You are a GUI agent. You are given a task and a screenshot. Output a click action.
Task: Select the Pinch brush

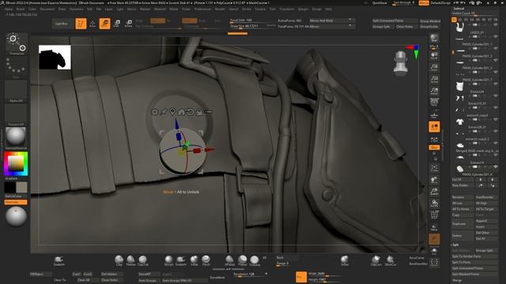(206, 260)
